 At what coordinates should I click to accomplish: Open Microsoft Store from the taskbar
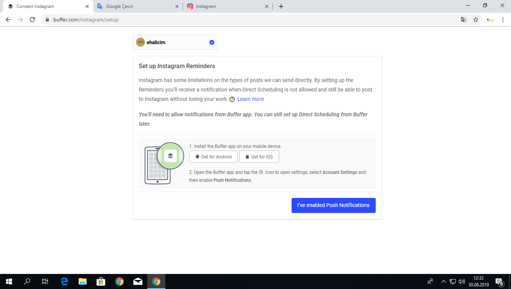[x=101, y=281]
